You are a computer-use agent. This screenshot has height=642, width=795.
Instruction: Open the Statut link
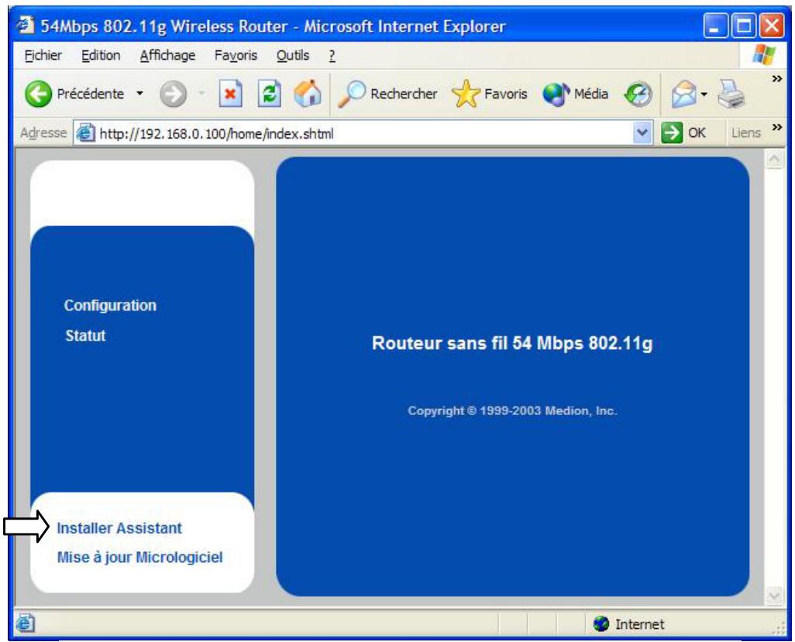[85, 335]
